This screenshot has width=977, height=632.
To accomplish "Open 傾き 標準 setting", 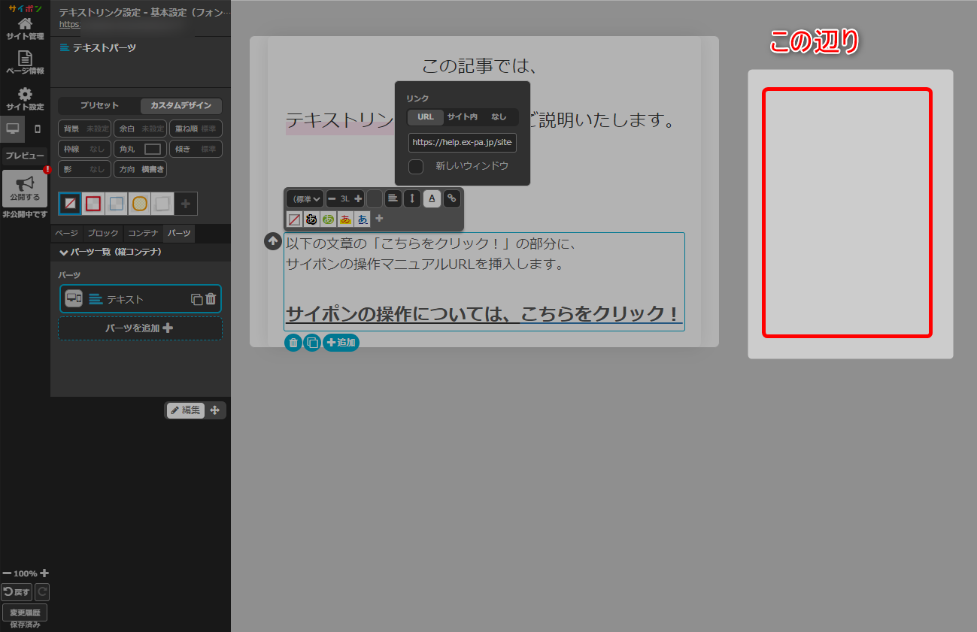I will click(196, 149).
